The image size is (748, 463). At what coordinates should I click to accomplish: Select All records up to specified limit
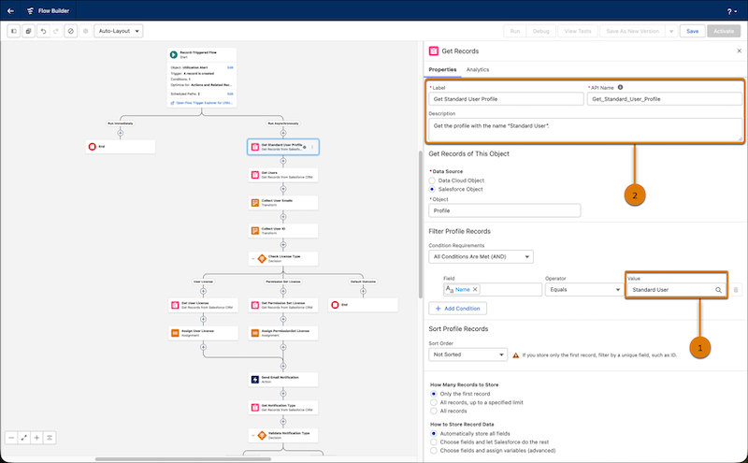click(434, 402)
